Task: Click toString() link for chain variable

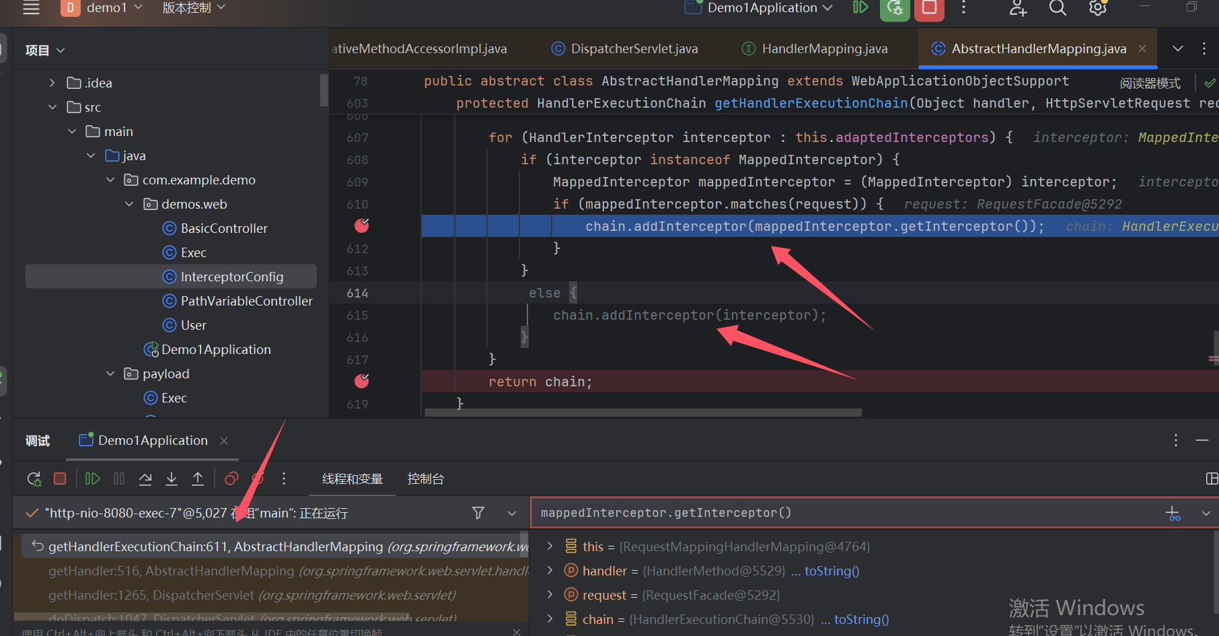Action: 862,619
